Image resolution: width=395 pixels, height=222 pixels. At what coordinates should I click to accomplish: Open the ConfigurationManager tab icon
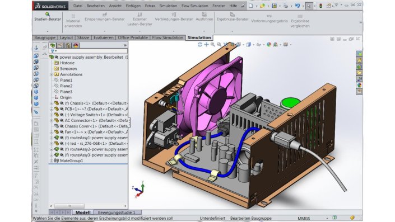pos(68,45)
